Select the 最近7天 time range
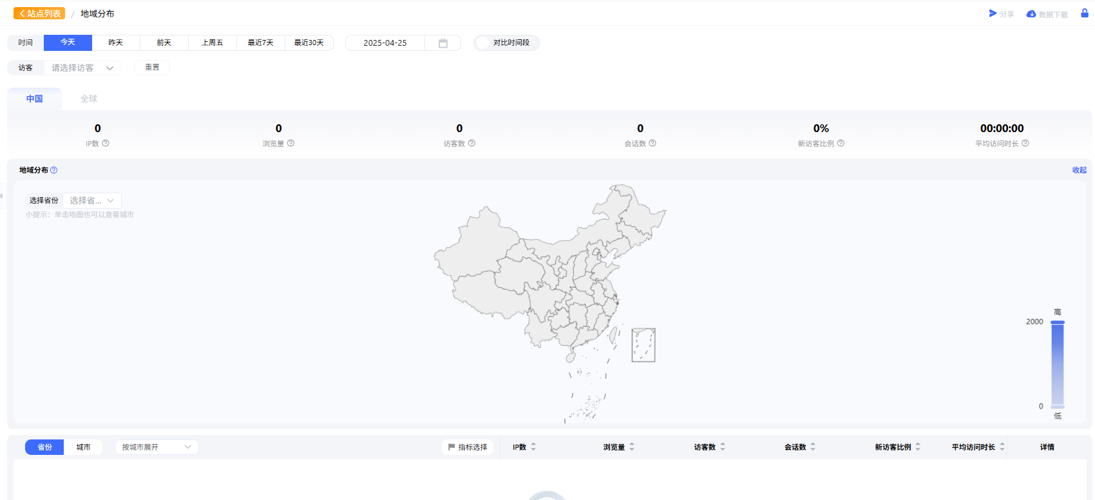 (x=261, y=43)
